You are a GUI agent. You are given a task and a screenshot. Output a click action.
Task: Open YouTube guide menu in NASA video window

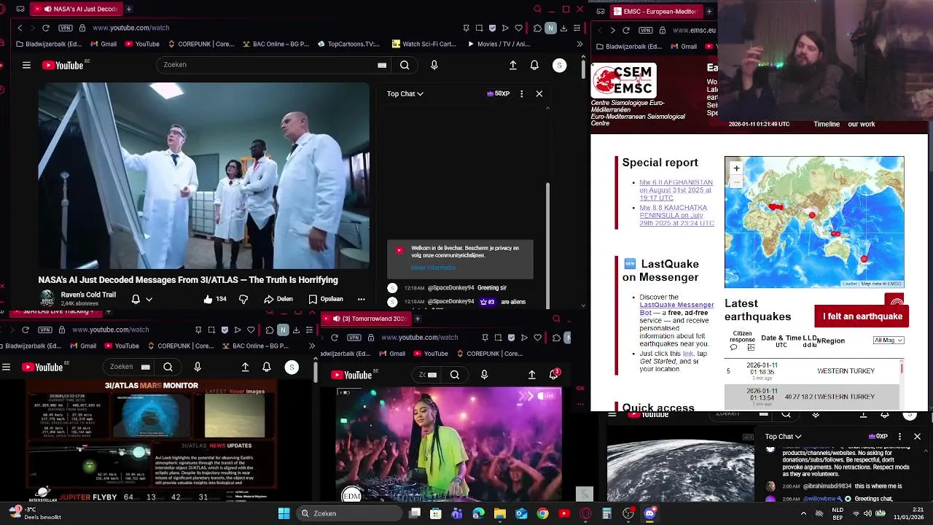26,65
